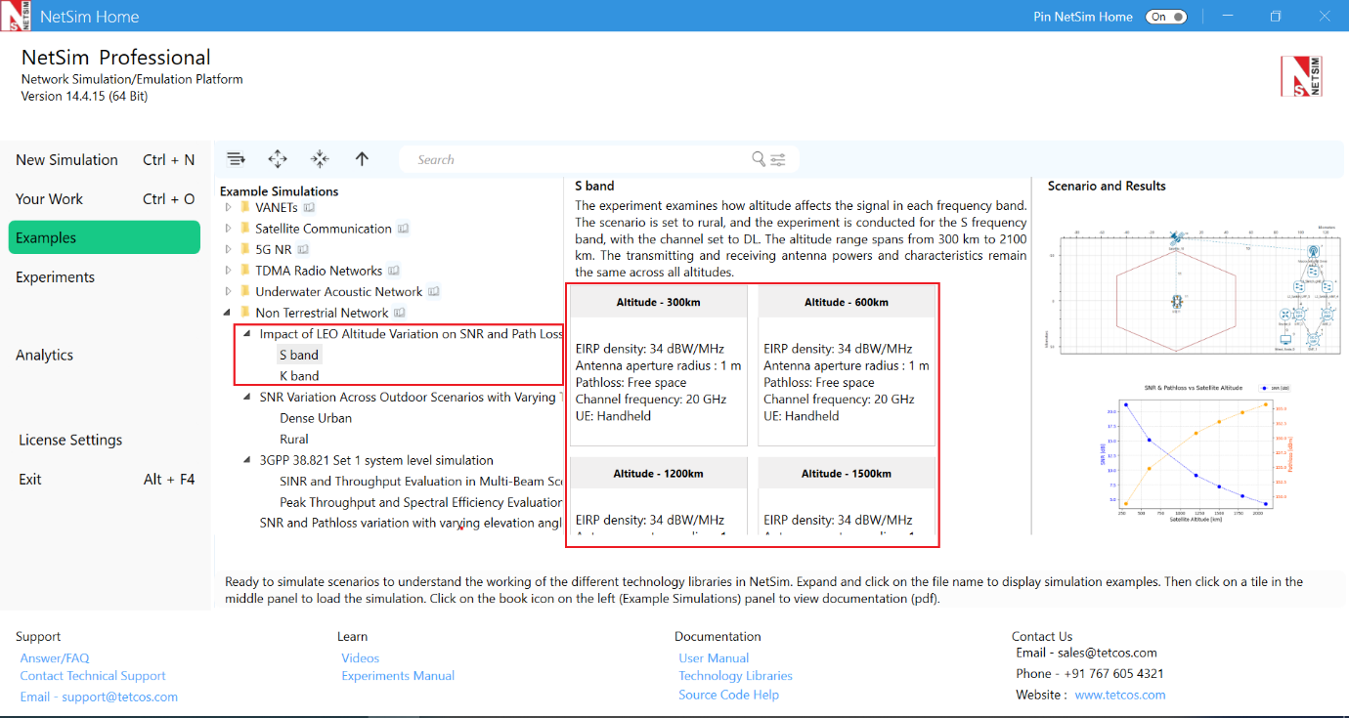Image resolution: width=1349 pixels, height=718 pixels.
Task: Collapse 3GPP 38.821 Set 1 tree node
Action: click(x=247, y=460)
